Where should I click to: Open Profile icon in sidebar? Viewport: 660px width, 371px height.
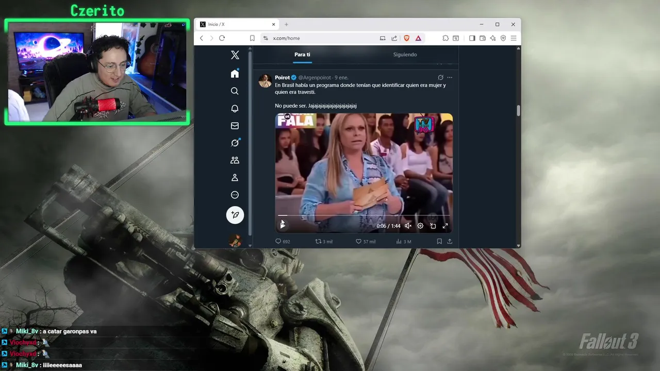(x=235, y=178)
